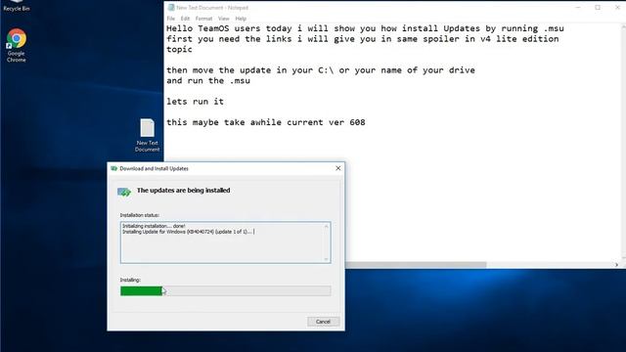Click the word "topic" in Notepad
Viewport: 626px width, 352px height.
[x=179, y=50]
